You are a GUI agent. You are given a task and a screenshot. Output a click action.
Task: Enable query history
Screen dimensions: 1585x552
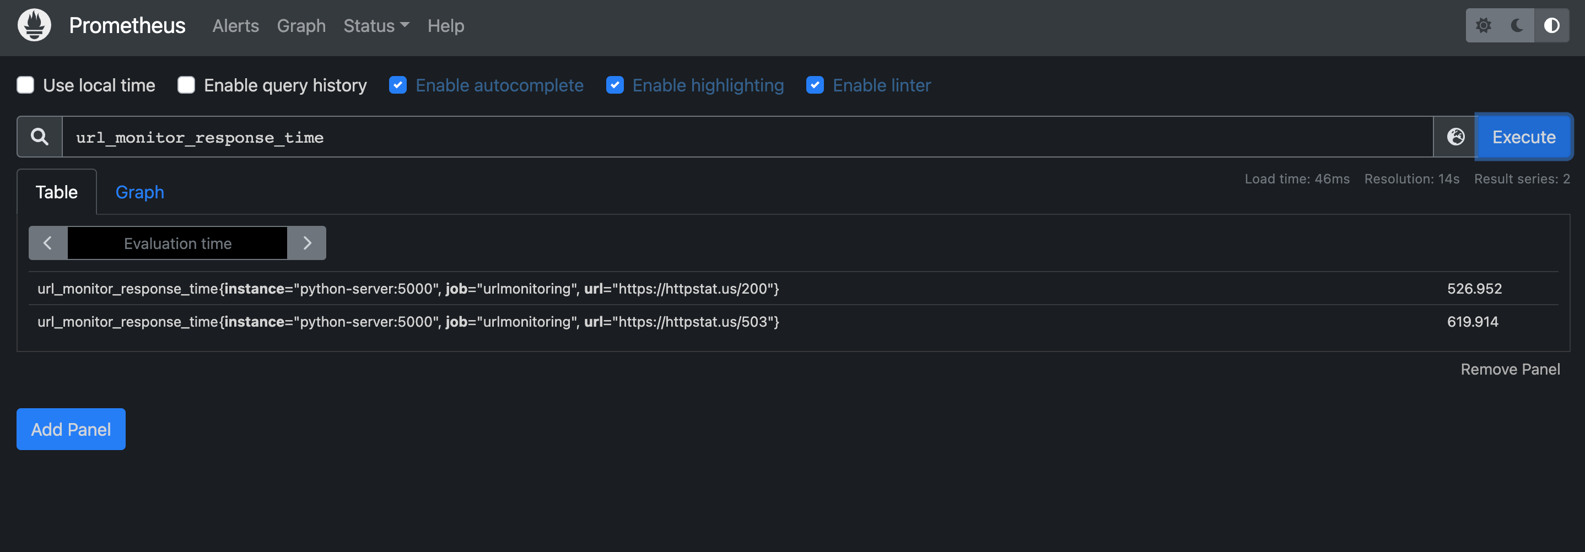pyautogui.click(x=186, y=85)
